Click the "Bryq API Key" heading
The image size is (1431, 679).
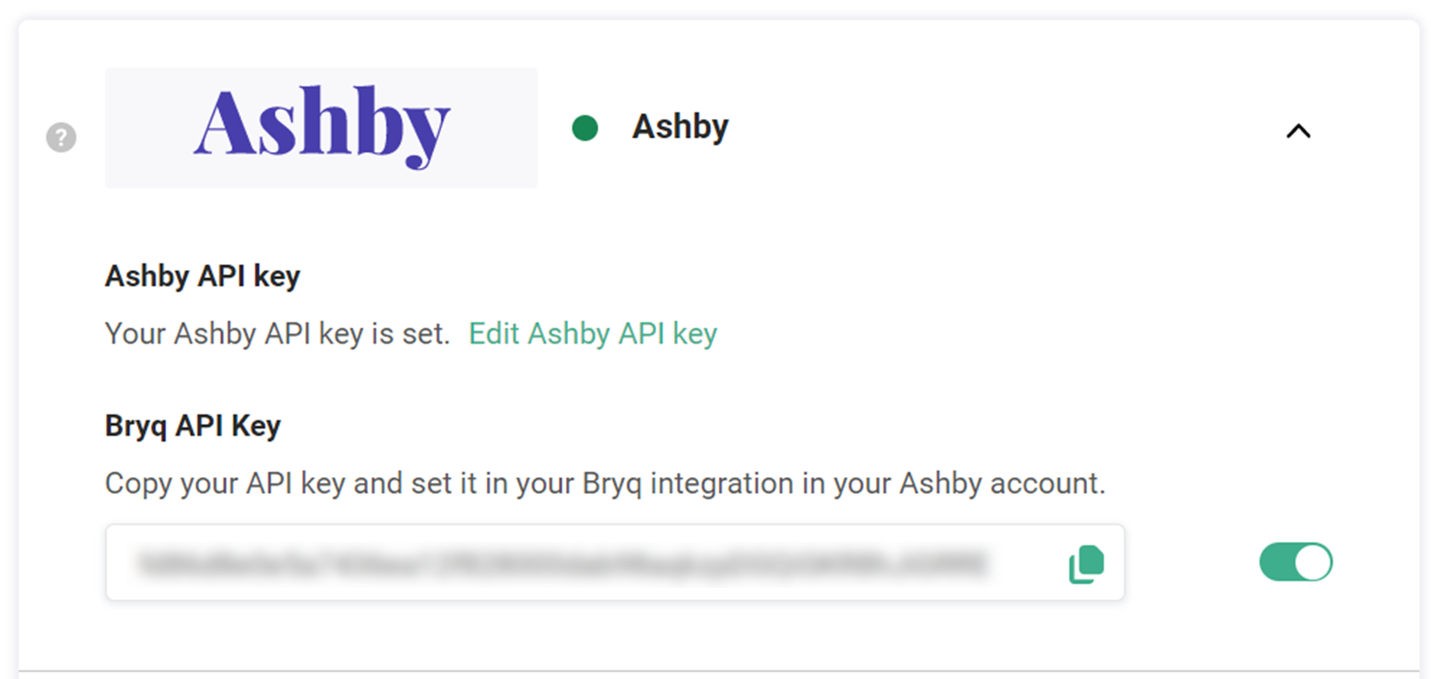pyautogui.click(x=193, y=426)
